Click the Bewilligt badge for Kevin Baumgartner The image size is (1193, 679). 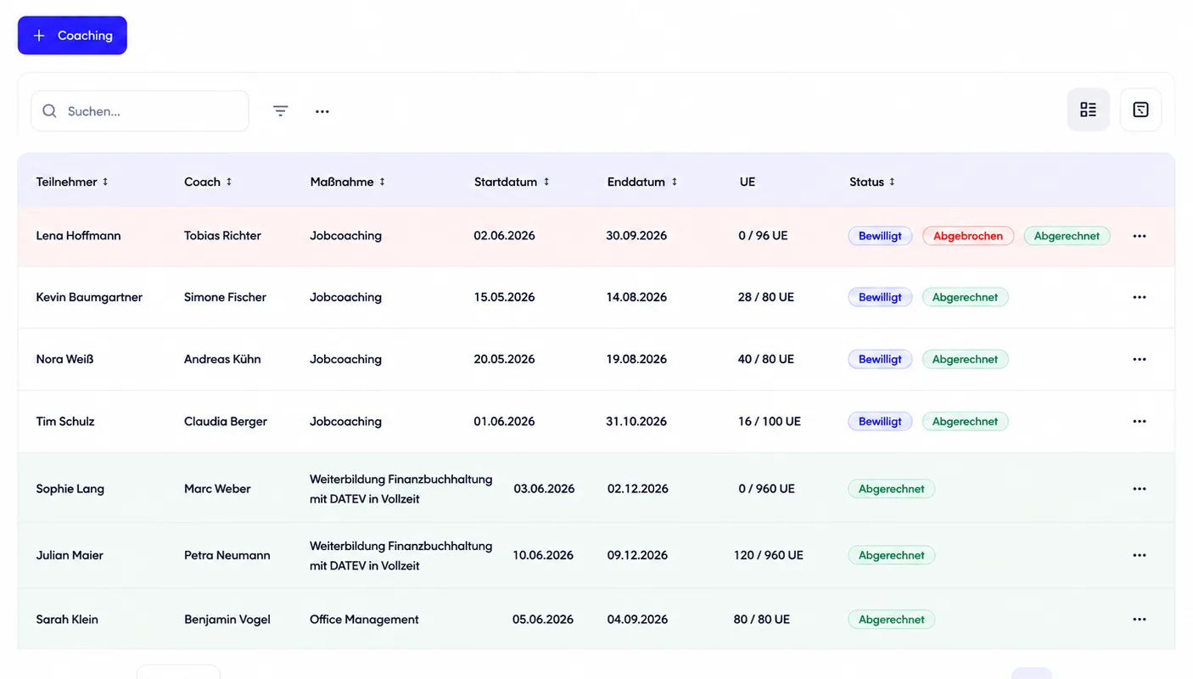point(880,297)
